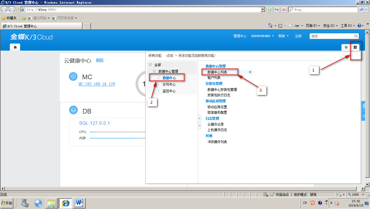Open Server Manager from the taskbar
370x209 pixels.
[x=25, y=203]
